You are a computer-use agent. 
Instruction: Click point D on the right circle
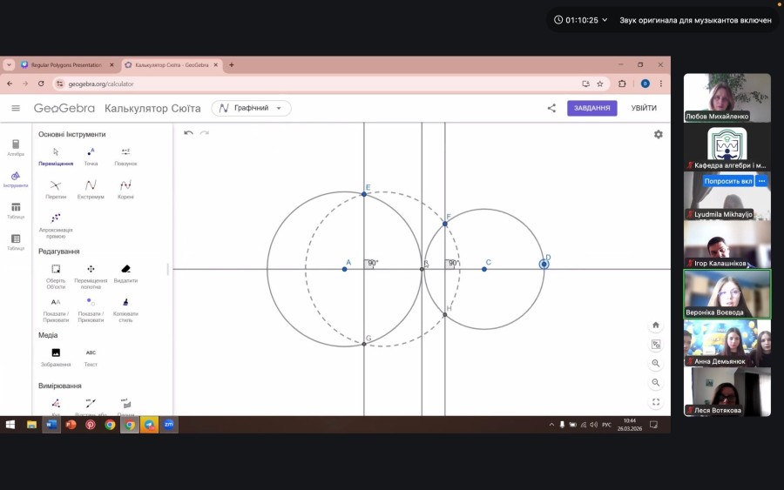pyautogui.click(x=544, y=265)
